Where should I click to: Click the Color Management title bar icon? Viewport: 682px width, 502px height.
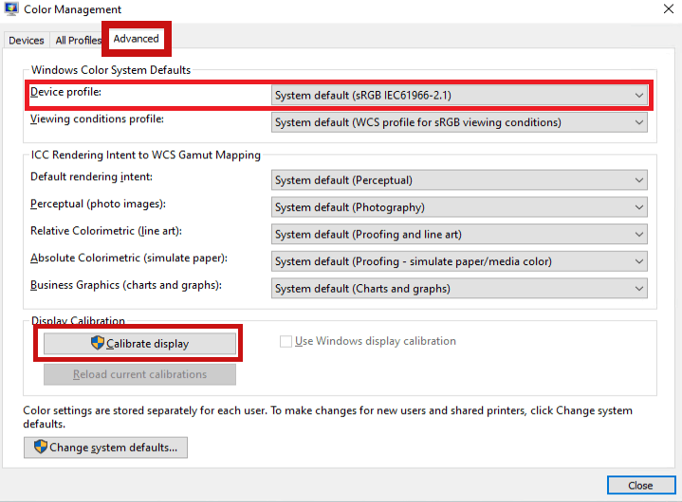(10, 10)
